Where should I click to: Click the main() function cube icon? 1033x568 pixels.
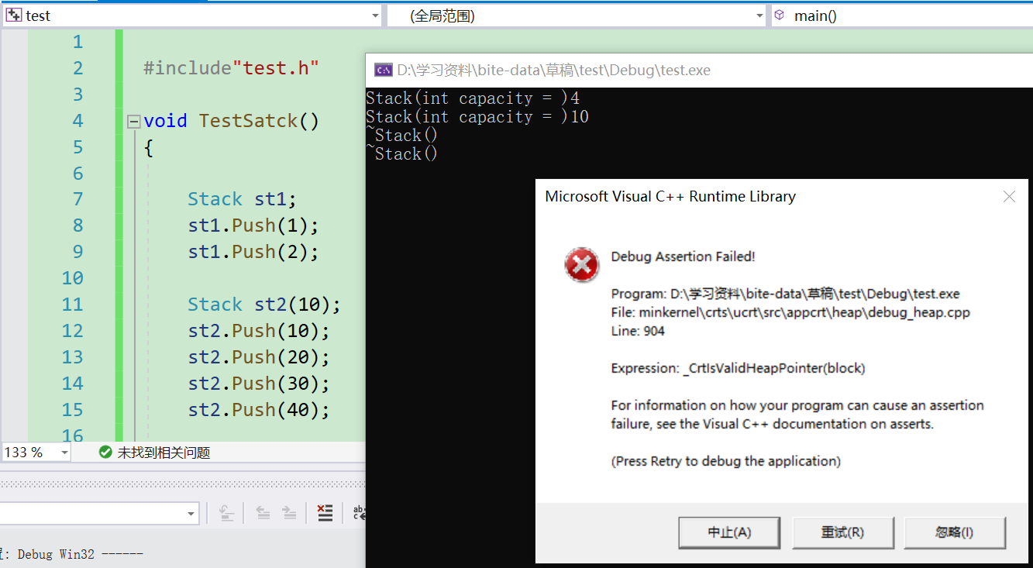pos(780,15)
